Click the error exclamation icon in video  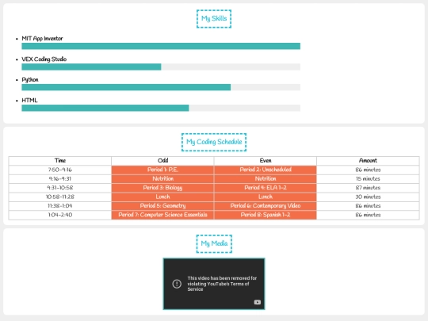point(177,284)
